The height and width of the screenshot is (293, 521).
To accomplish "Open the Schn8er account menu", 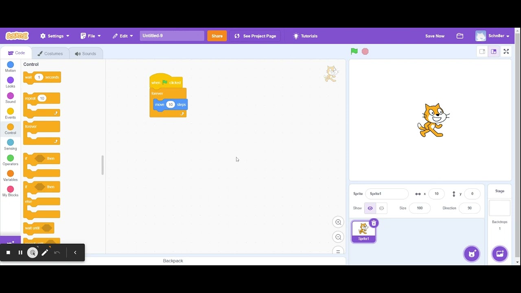I will point(493,36).
